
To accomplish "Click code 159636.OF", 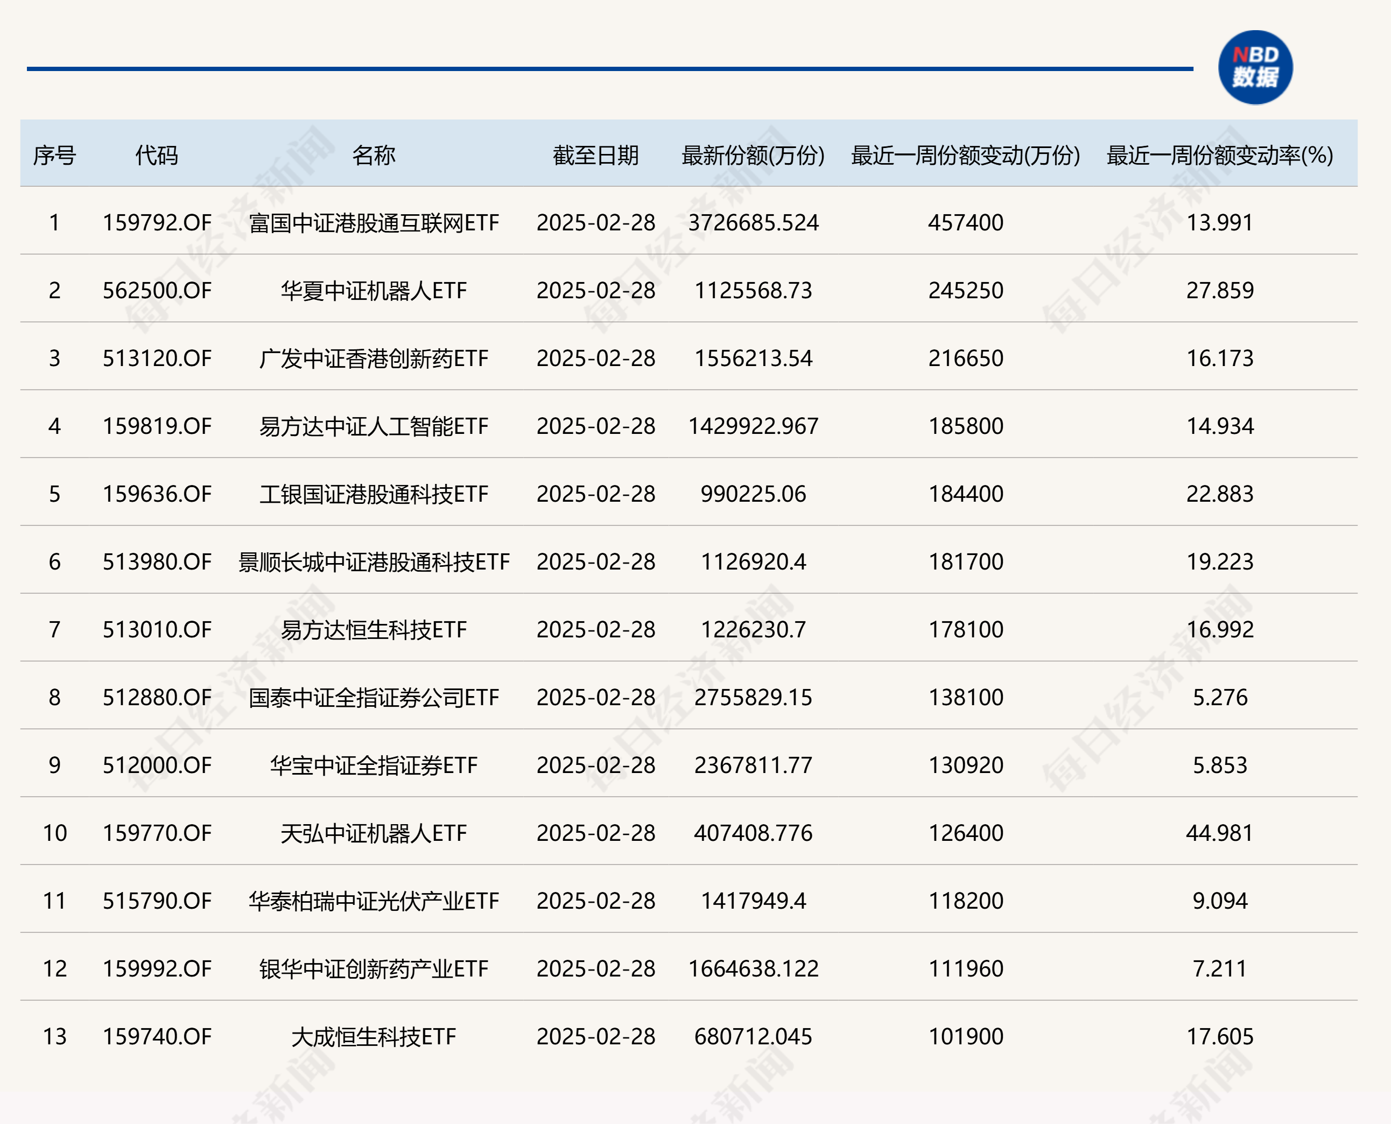I will pos(157,495).
